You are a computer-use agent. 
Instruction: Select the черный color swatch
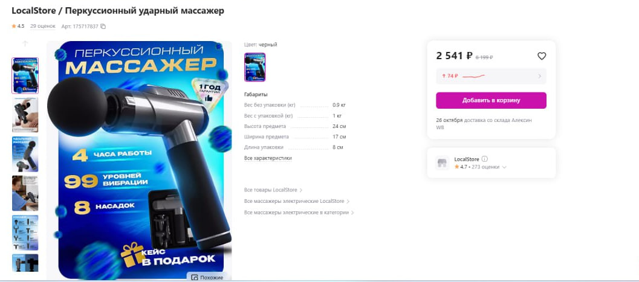[x=255, y=67]
